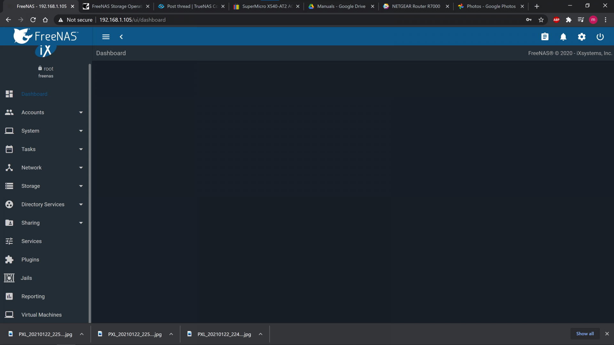Viewport: 614px width, 345px height.
Task: Click the power icon in FreeNAS header
Action: [x=600, y=37]
